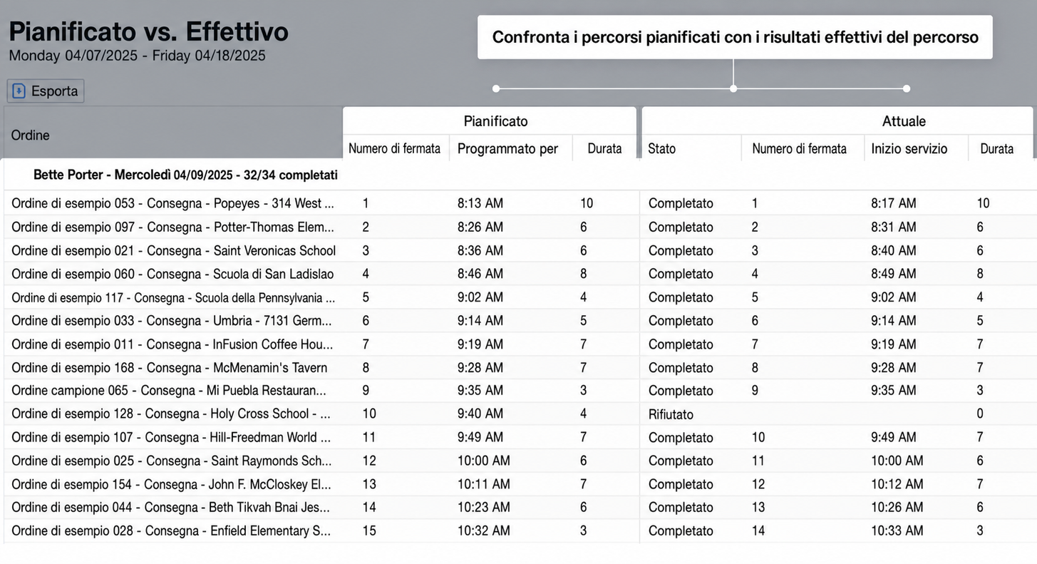Select Ordine campione 065 Mi Puebla row
Screen dimensions: 1037x564
coord(520,390)
